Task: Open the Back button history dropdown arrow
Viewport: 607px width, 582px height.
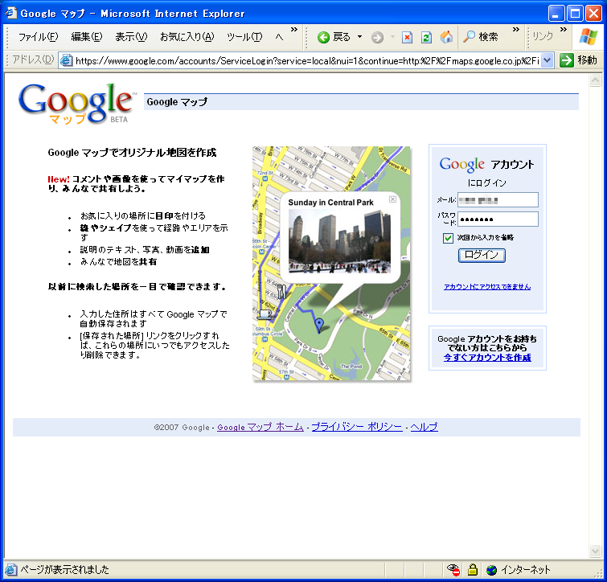Action: click(x=359, y=37)
